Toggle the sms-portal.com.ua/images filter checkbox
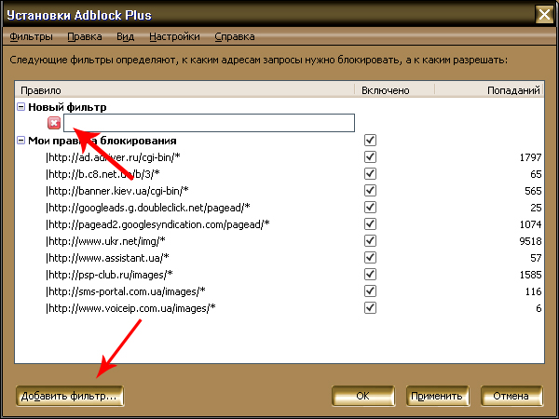This screenshot has height=419, width=559. (370, 291)
